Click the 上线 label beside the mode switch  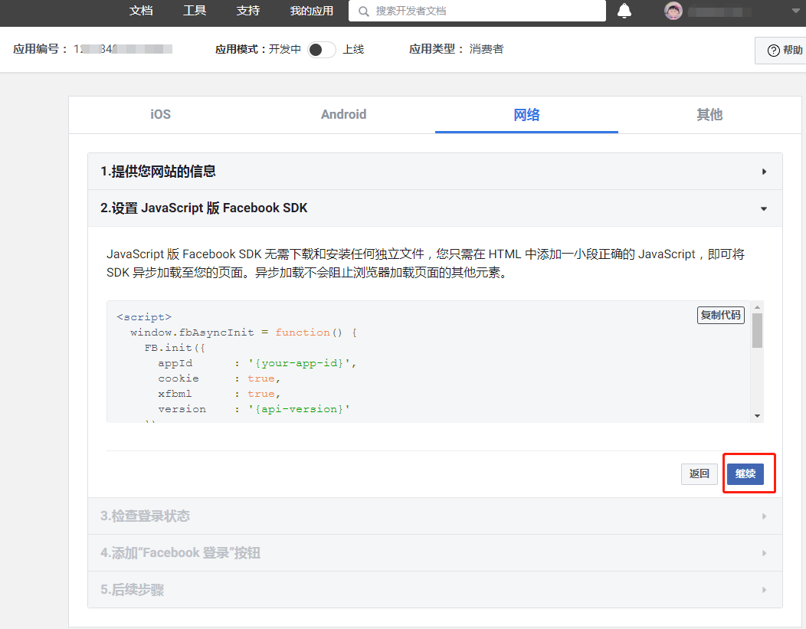pyautogui.click(x=354, y=49)
